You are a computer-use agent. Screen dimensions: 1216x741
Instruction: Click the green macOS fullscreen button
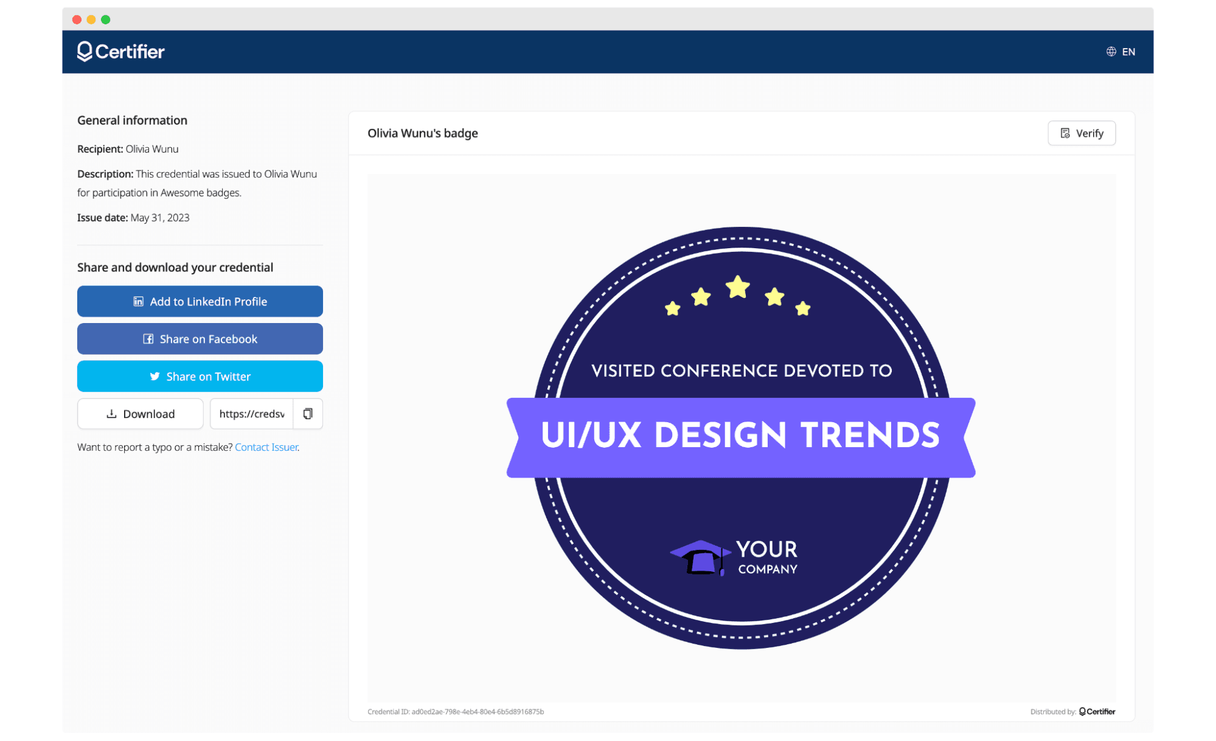(x=106, y=19)
